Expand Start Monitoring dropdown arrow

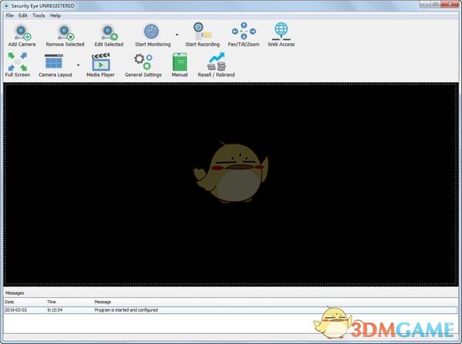(177, 35)
